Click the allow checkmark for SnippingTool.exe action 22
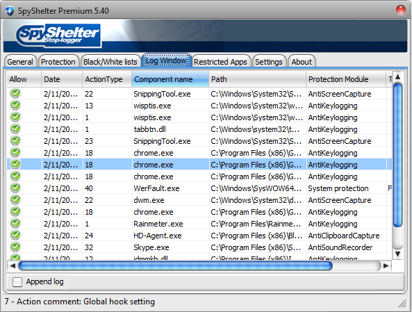The height and width of the screenshot is (312, 412). click(15, 93)
